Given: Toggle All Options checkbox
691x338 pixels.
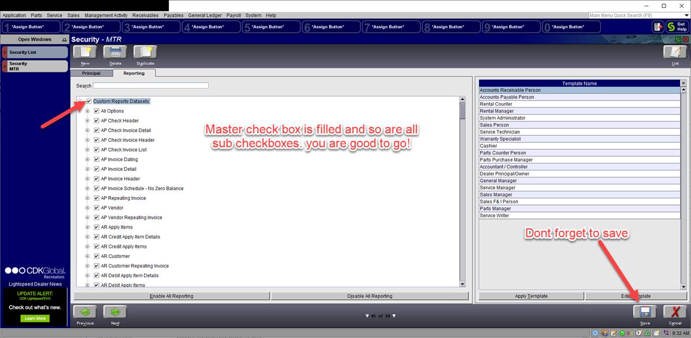Looking at the screenshot, I should tap(97, 111).
